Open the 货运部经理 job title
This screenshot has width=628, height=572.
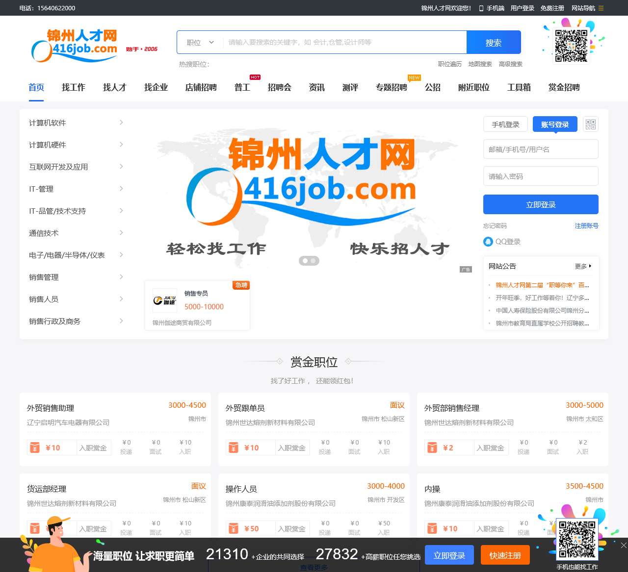coord(47,489)
